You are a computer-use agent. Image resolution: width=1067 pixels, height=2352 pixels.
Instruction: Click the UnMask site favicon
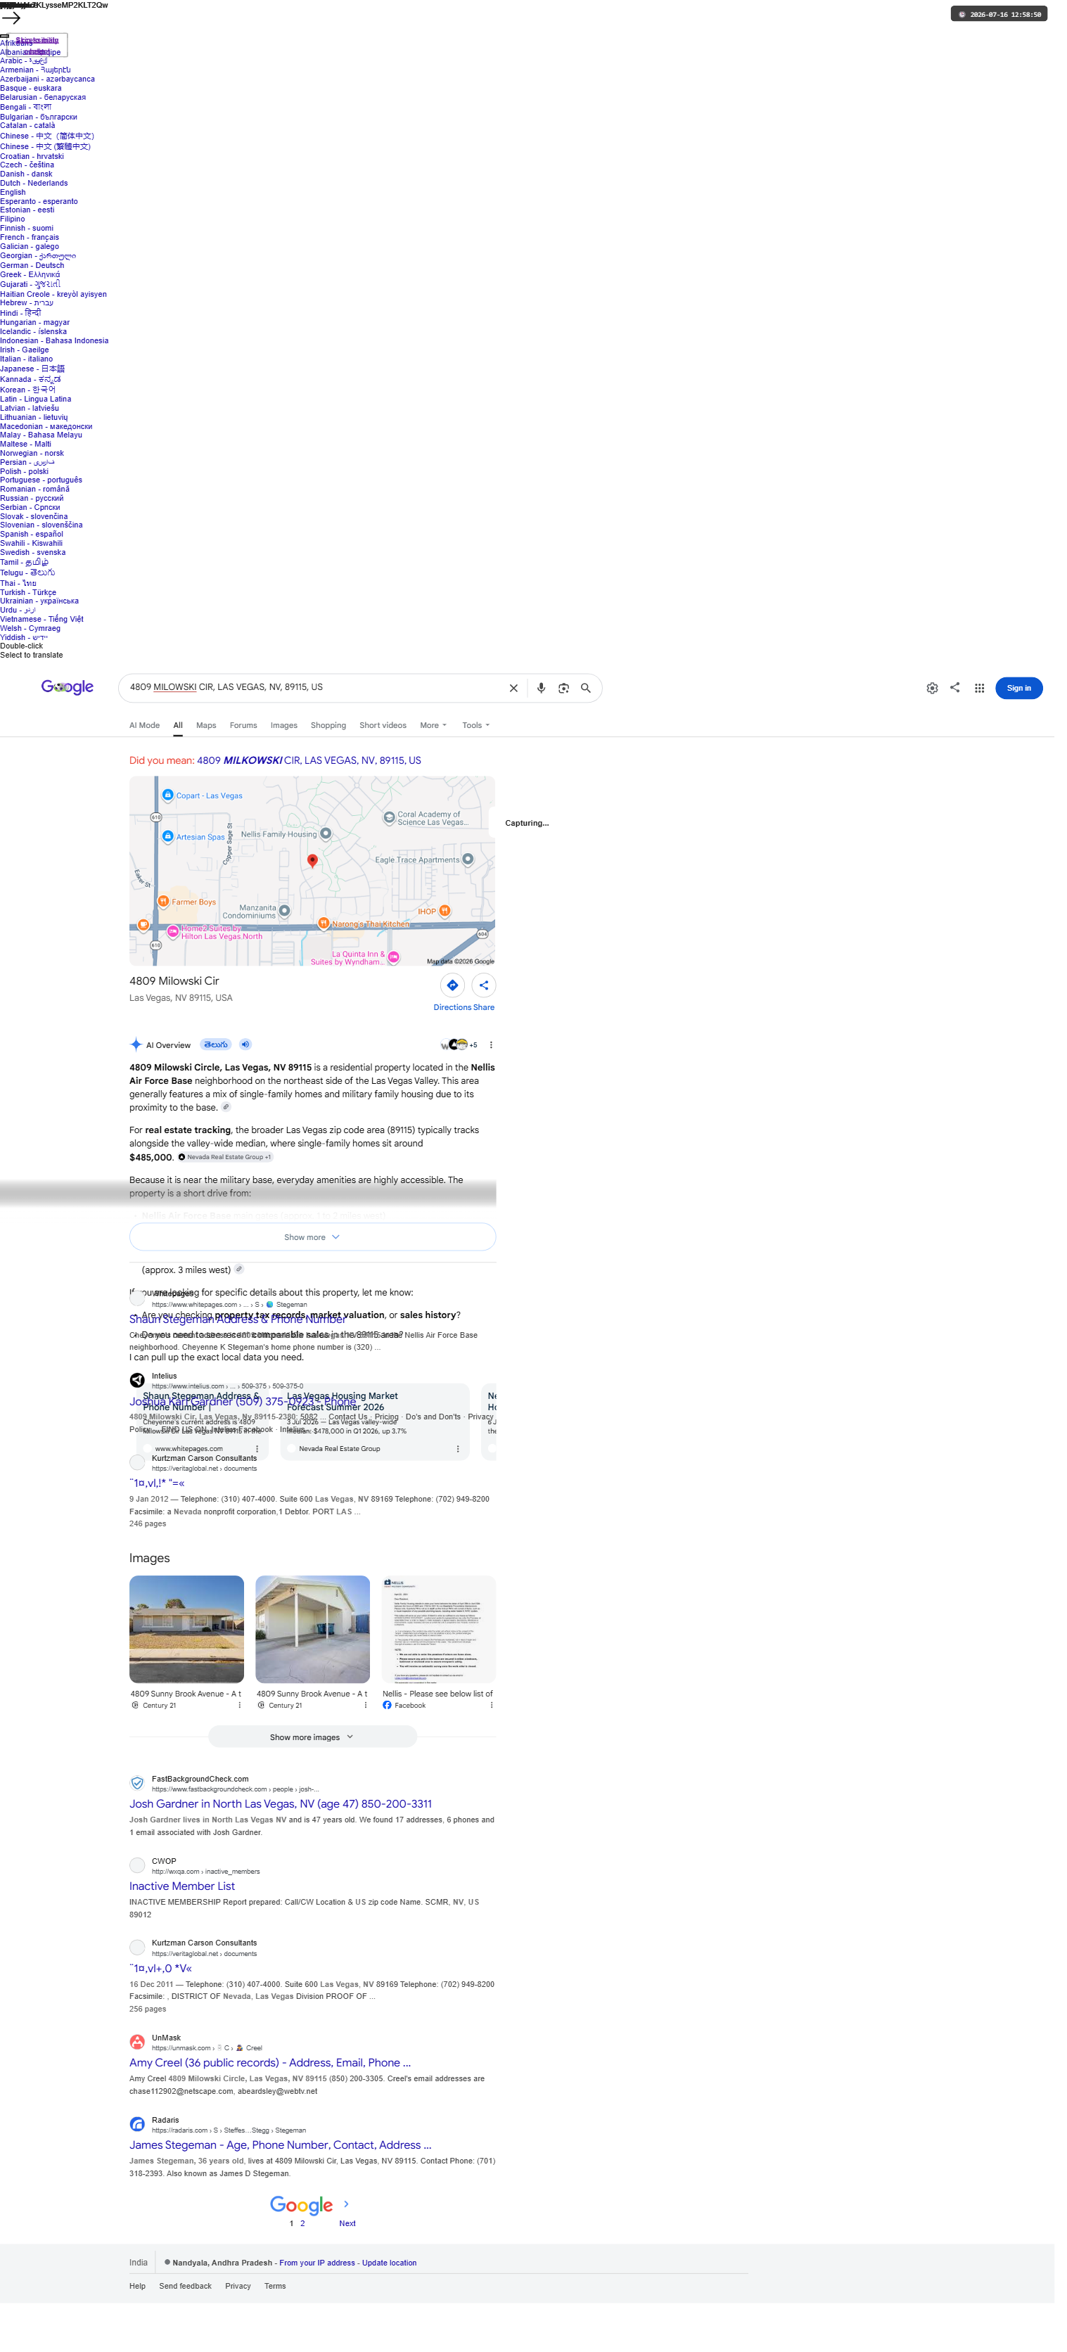tap(139, 2066)
